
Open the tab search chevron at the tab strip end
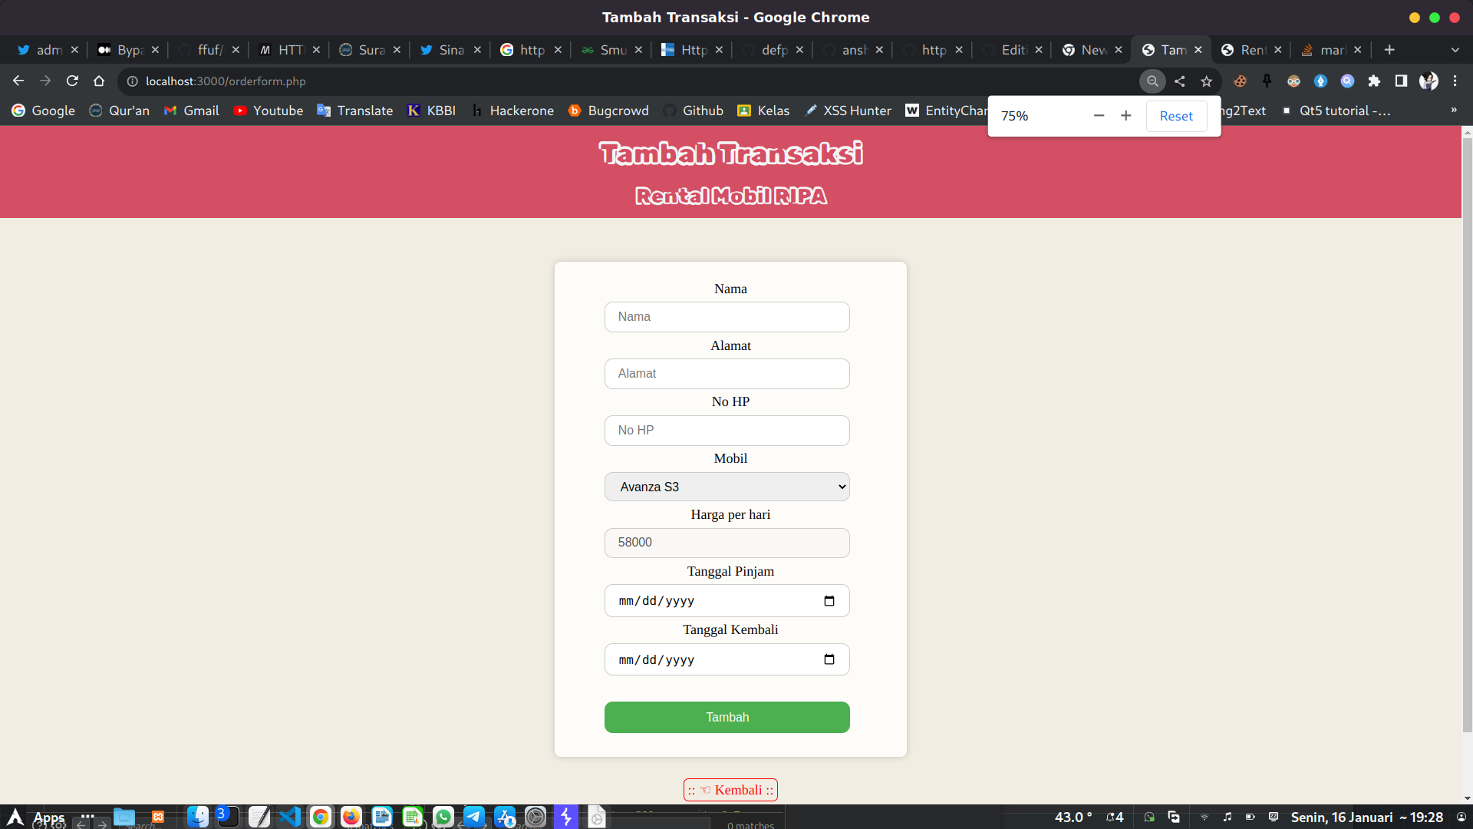tap(1455, 49)
